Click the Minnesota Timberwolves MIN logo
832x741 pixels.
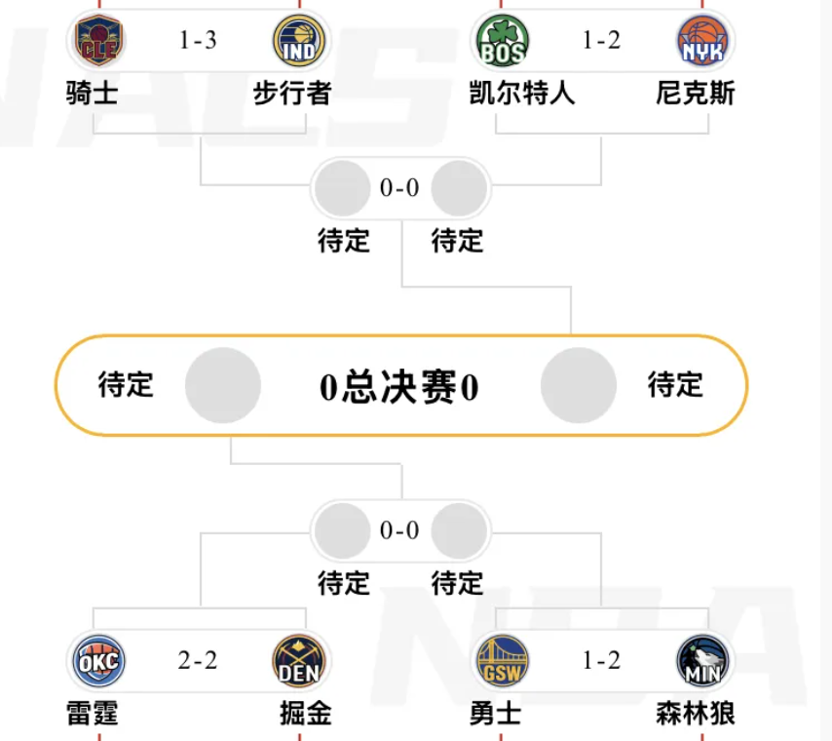pos(703,662)
